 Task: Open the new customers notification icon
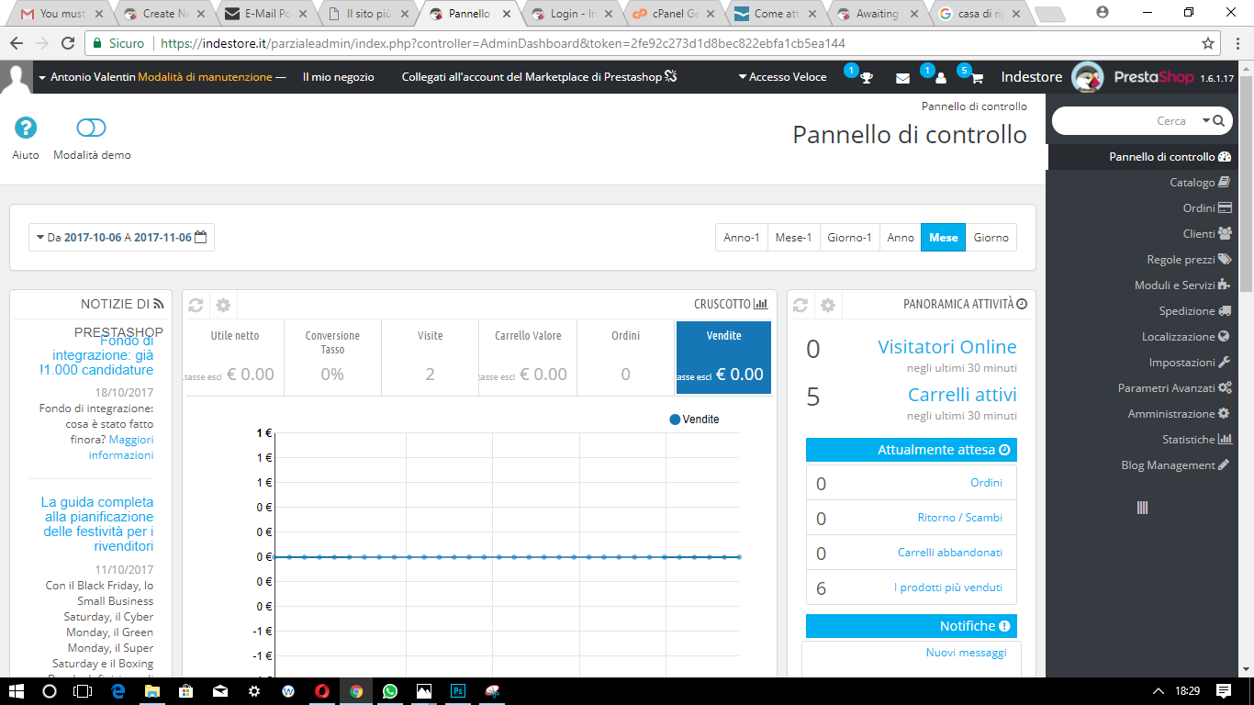(940, 78)
